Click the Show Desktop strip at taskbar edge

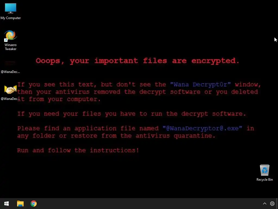point(277,204)
